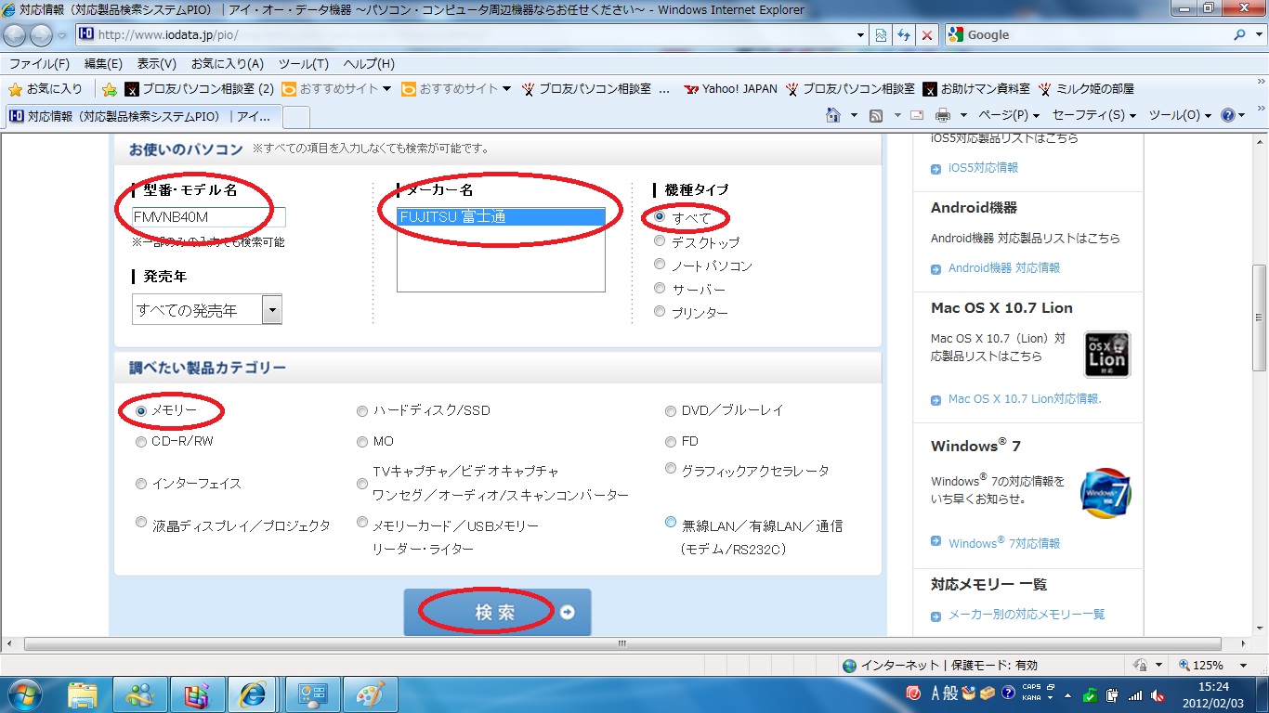Click the add-to-favorites-bar star arrow icon
This screenshot has width=1269, height=713.
110,89
